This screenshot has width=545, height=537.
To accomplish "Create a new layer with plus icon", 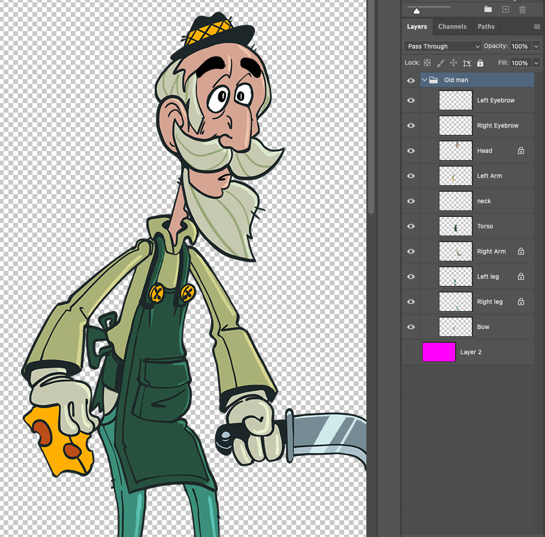I will (x=505, y=10).
